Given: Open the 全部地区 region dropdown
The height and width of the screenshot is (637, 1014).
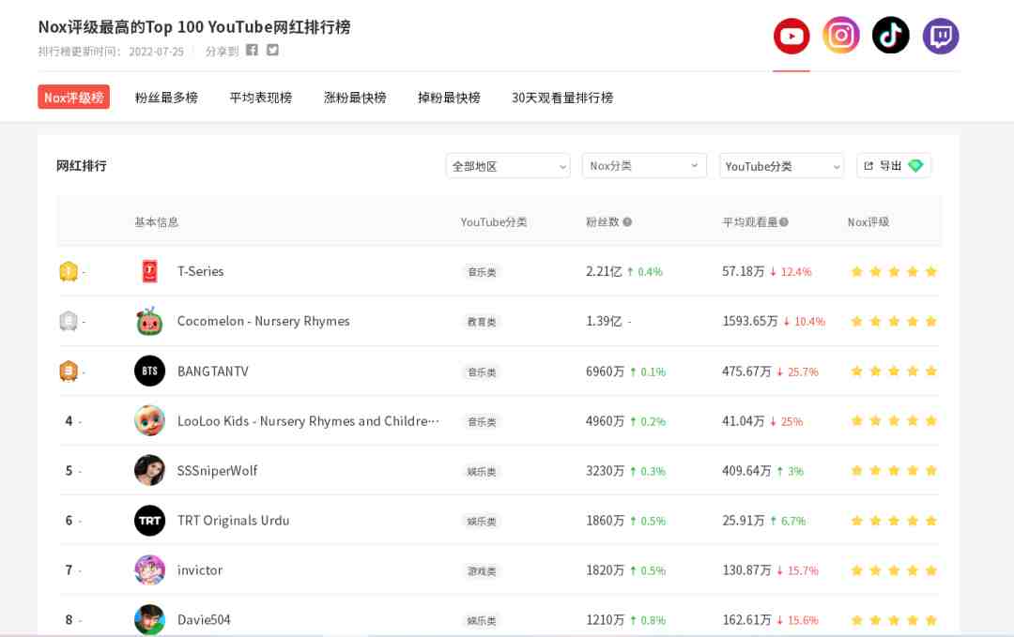Looking at the screenshot, I should (x=508, y=166).
